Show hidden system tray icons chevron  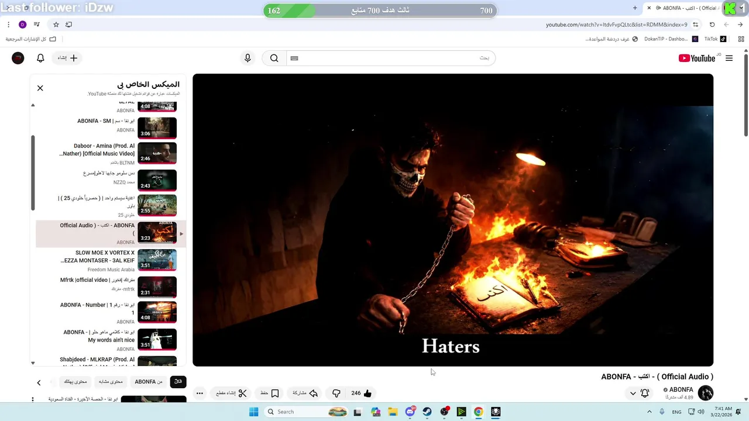click(649, 412)
